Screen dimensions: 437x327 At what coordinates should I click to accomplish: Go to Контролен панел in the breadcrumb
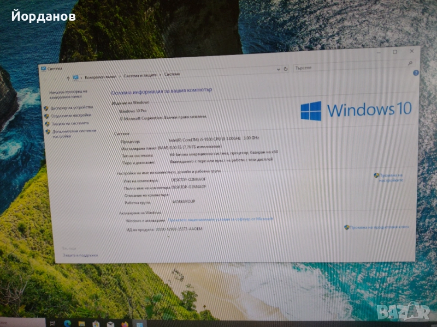[x=101, y=76]
